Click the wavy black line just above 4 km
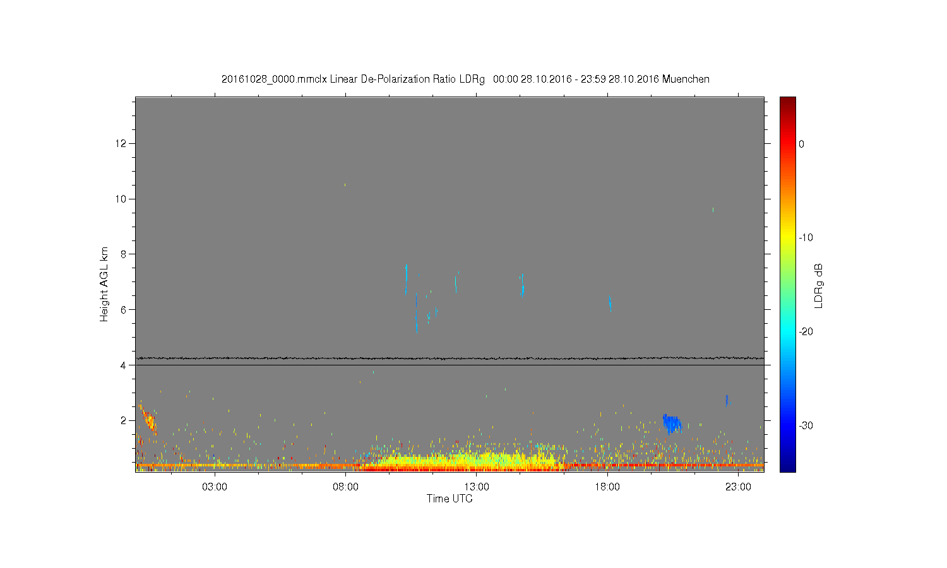947x568 pixels. click(450, 358)
